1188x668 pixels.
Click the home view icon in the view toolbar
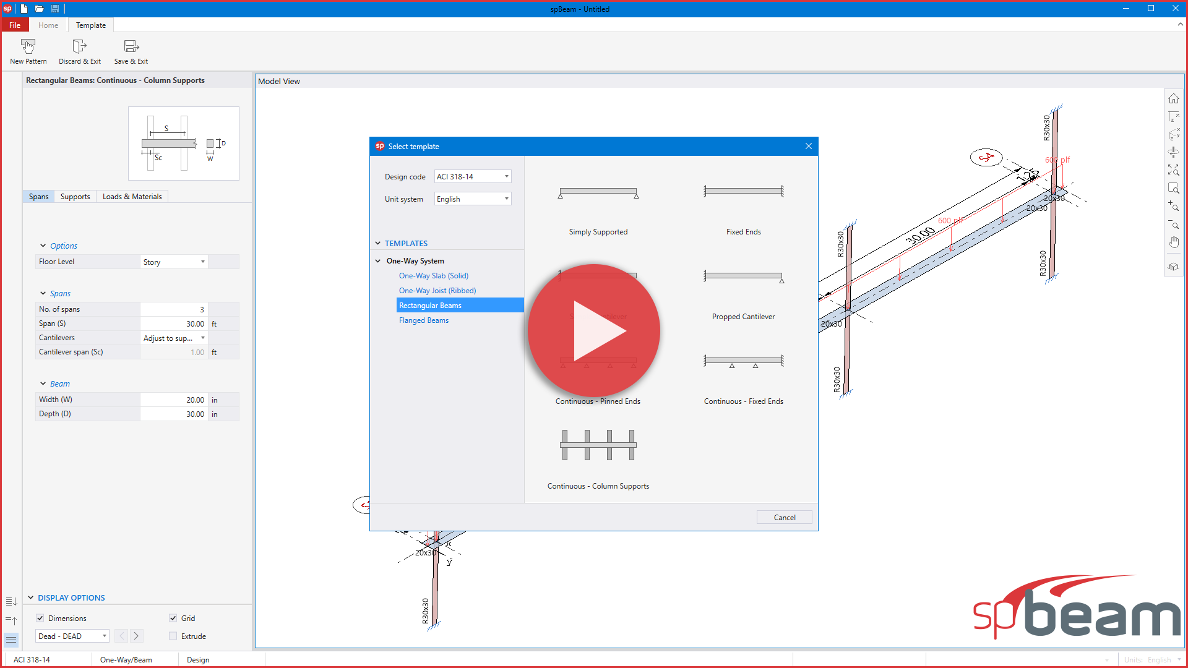[x=1173, y=99]
